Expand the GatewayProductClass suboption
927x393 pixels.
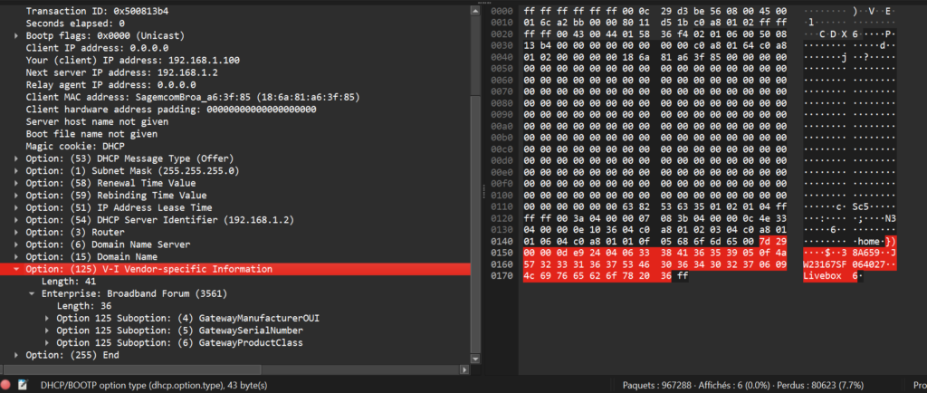click(x=48, y=343)
